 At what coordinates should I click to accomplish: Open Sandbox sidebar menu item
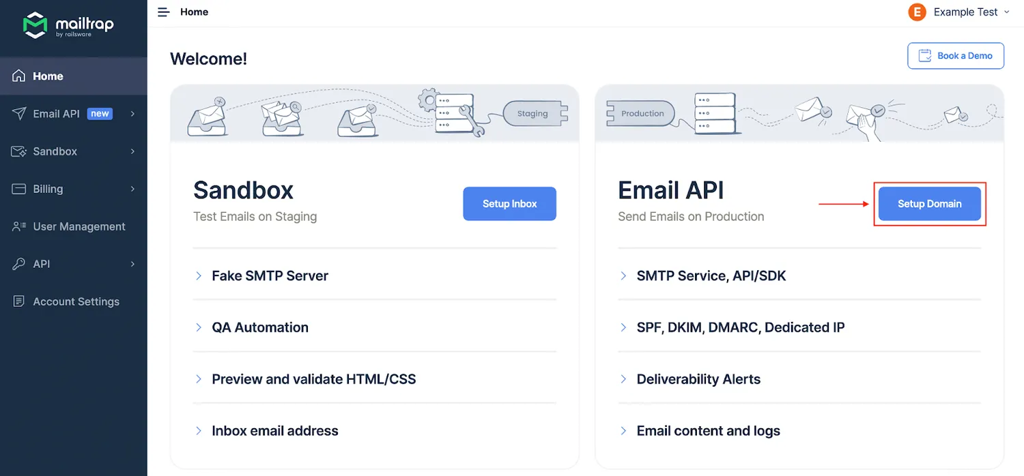pos(74,151)
